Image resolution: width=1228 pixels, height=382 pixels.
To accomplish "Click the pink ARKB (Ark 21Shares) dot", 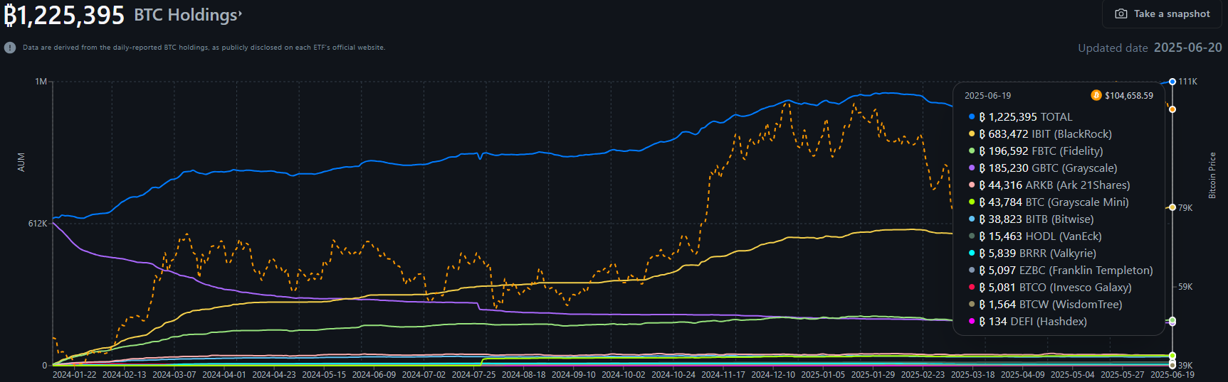I will point(972,185).
